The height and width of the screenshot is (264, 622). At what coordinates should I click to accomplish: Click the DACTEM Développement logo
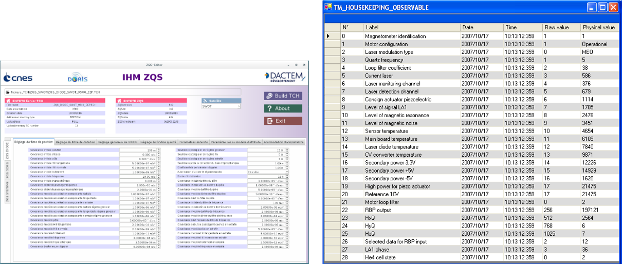284,77
